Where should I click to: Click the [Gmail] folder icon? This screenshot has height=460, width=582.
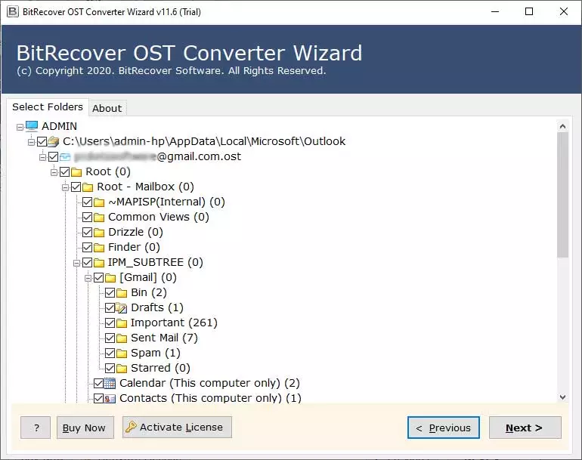pyautogui.click(x=110, y=278)
